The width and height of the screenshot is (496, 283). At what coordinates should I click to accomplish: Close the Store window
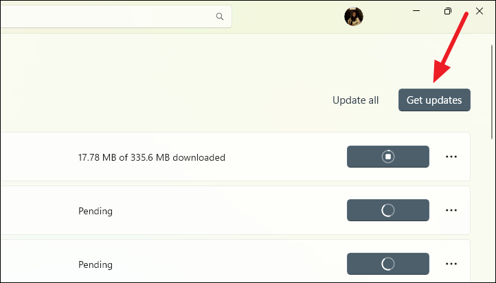click(x=480, y=12)
